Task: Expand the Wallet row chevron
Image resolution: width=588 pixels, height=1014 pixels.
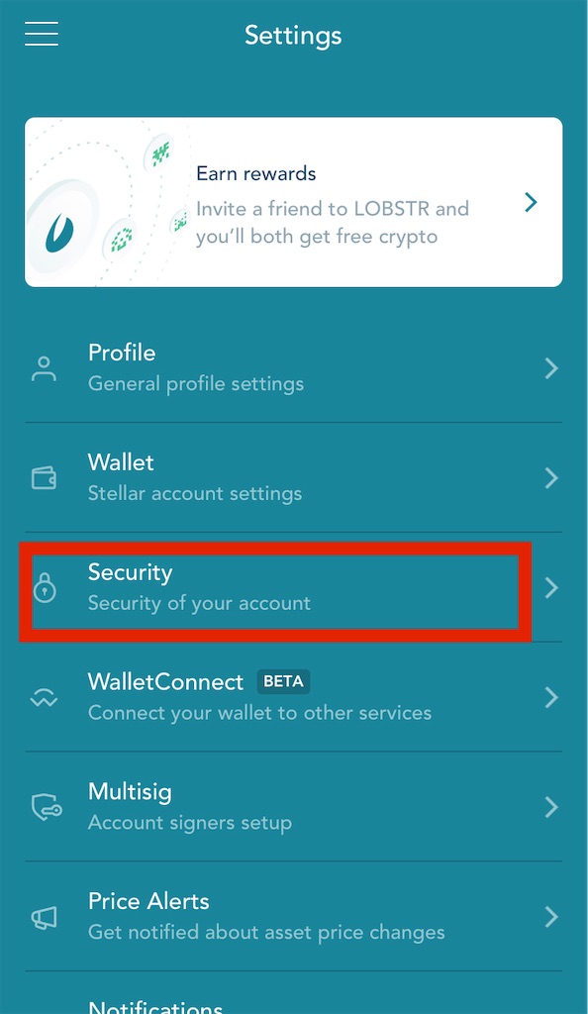Action: pos(551,478)
